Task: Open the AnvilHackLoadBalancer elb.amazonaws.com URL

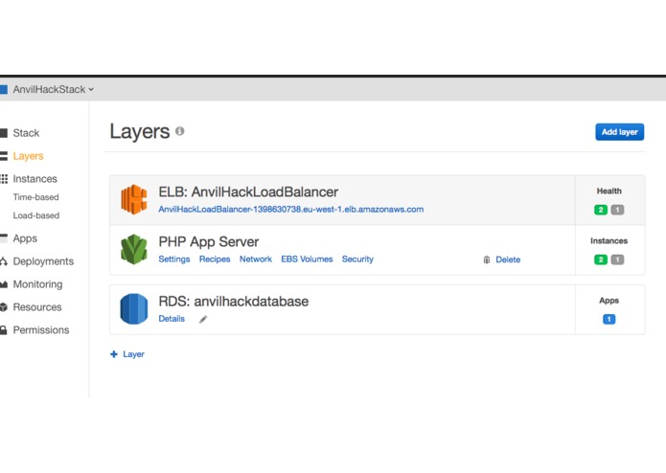Action: pos(291,210)
